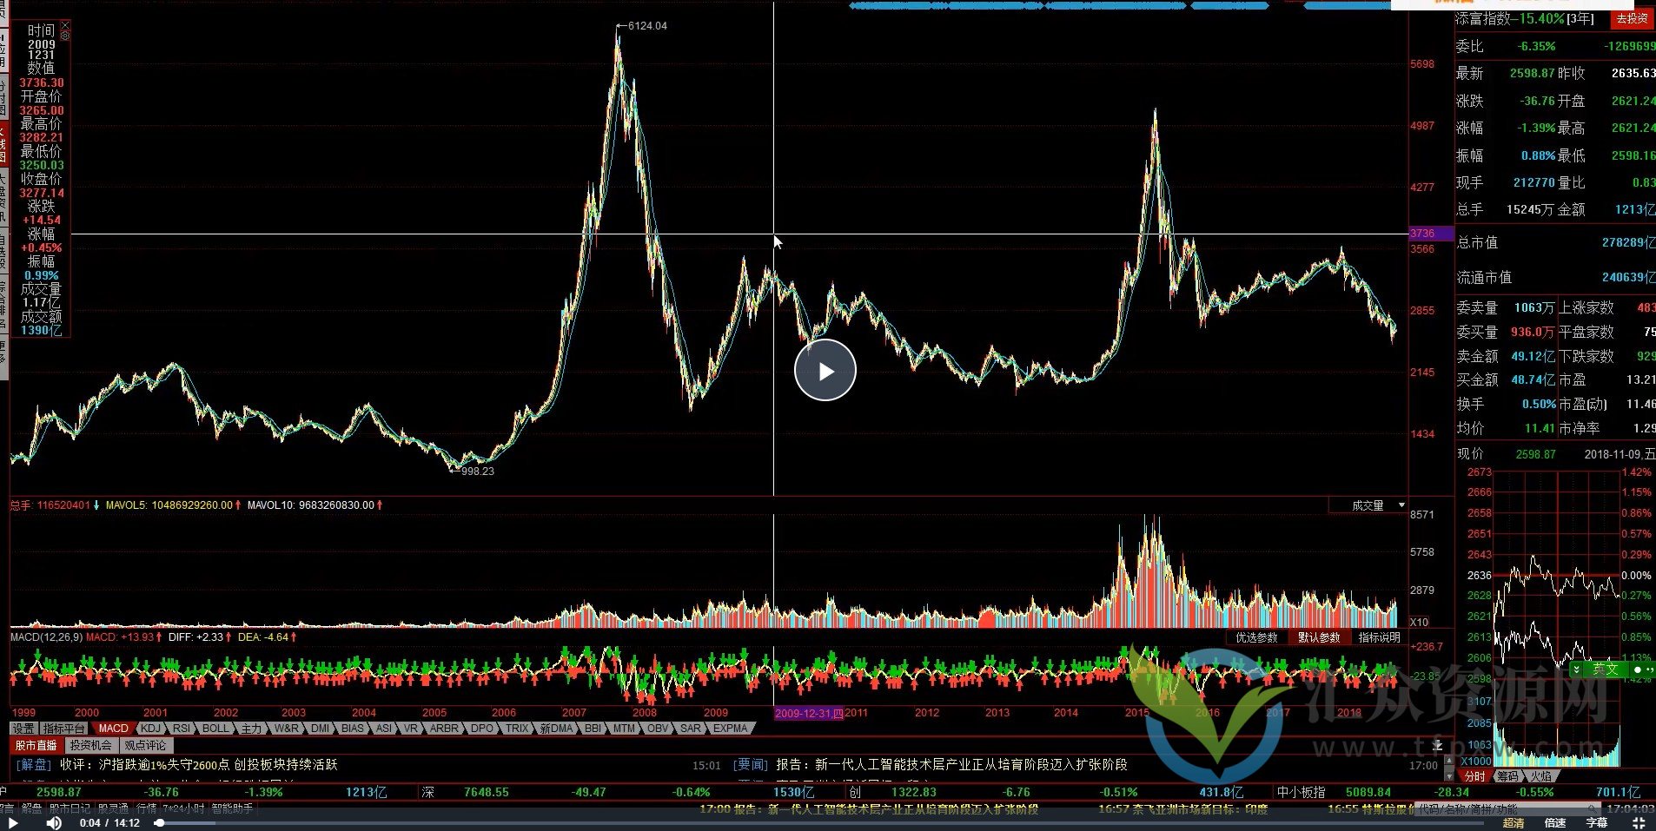Switch to 优选参数 parameters

[x=1256, y=637]
